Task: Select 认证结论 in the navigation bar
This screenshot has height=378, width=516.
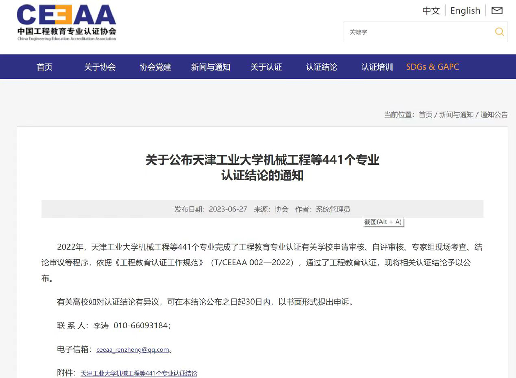Action: click(x=321, y=67)
